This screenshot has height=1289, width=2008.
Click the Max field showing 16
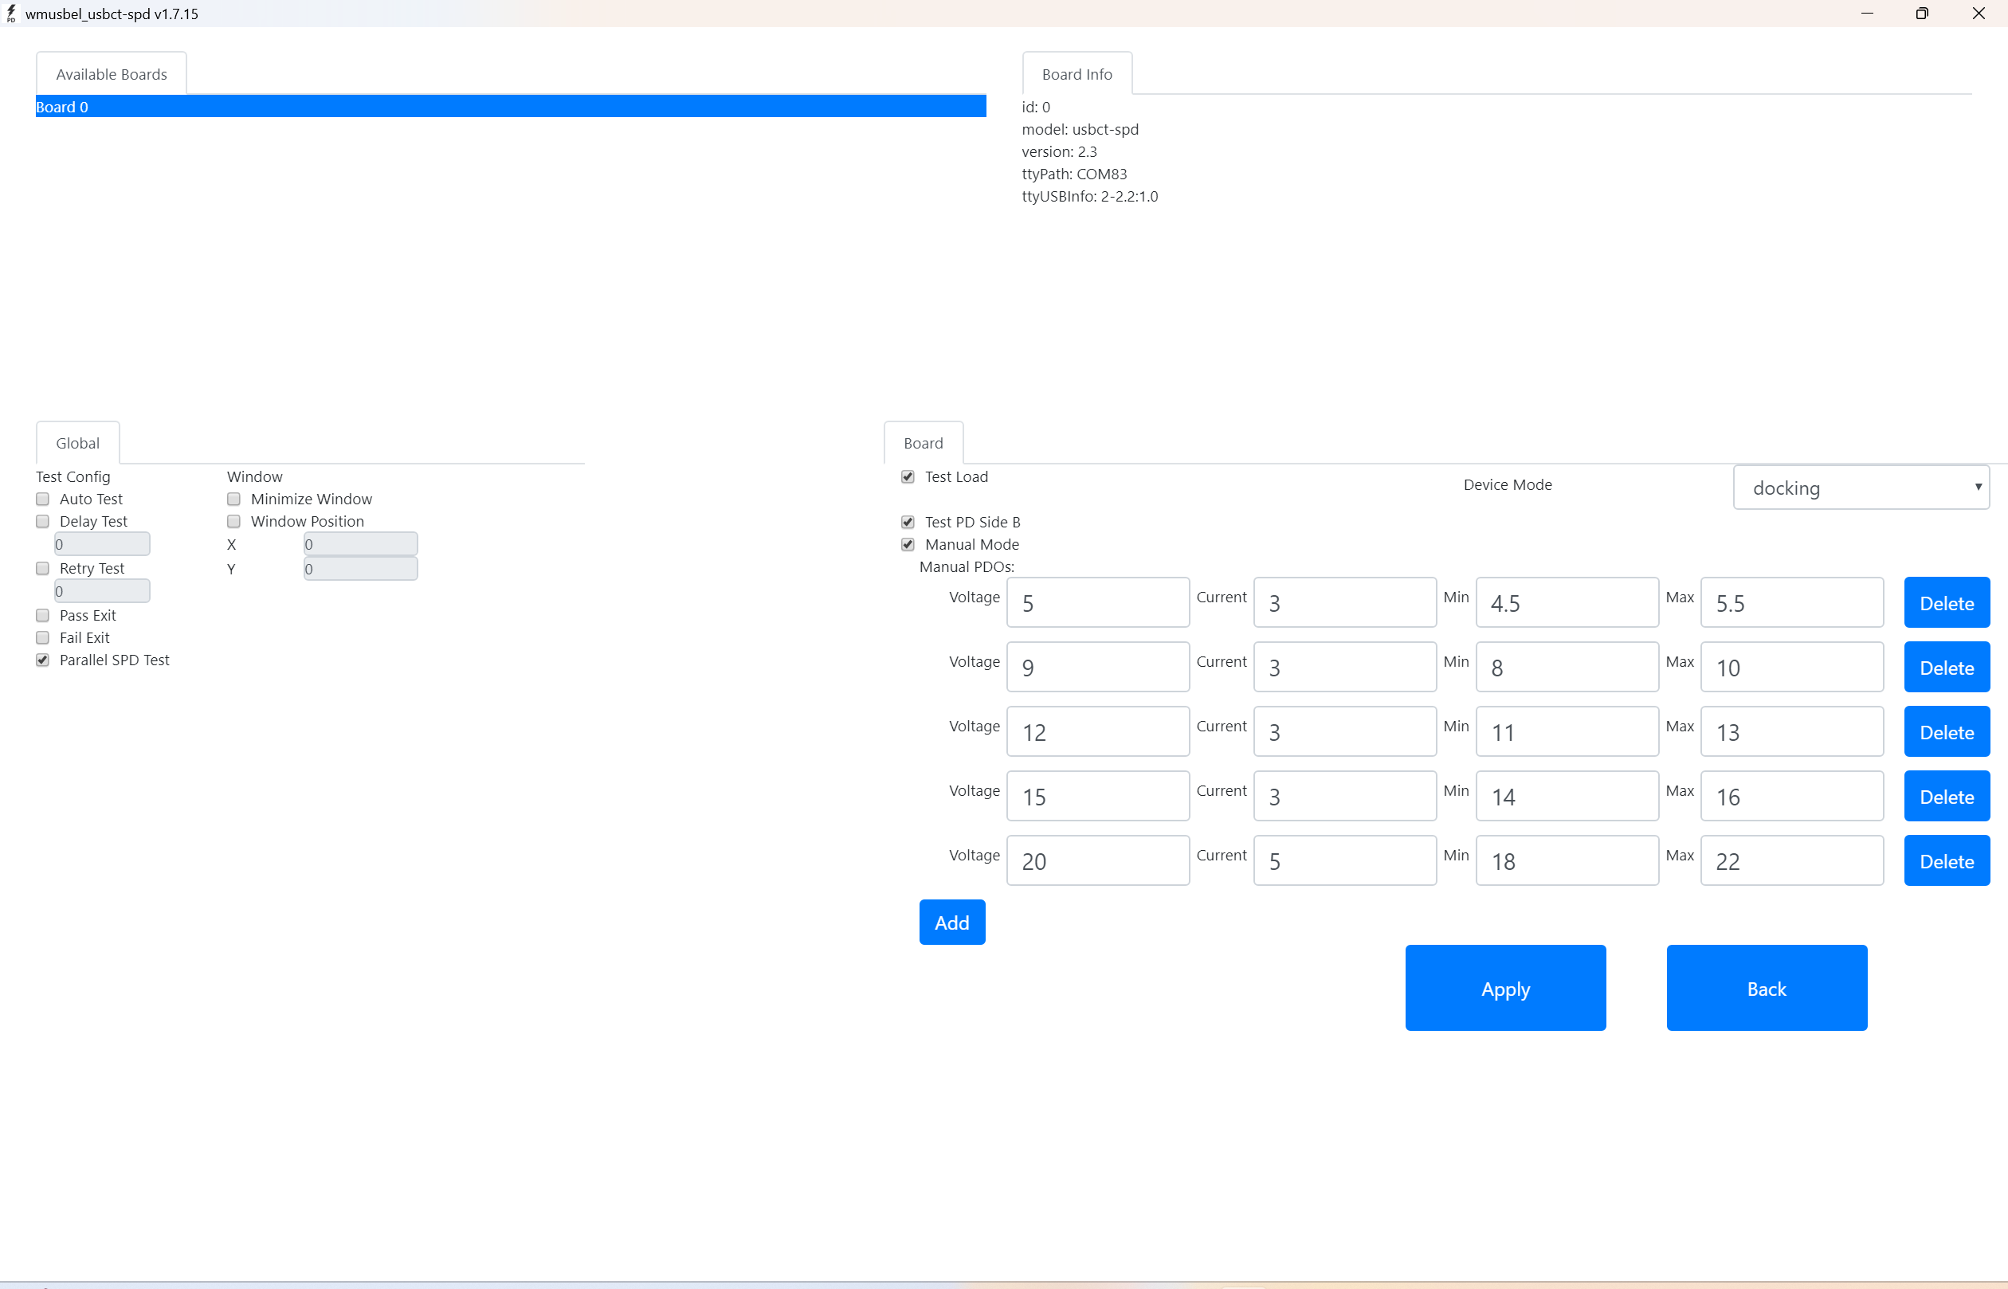pyautogui.click(x=1792, y=796)
